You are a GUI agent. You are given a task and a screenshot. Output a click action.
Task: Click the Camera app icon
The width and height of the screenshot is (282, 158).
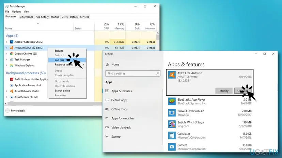point(172,147)
